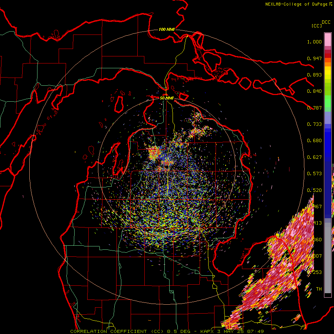Click the [CC] units label above colorbar
Viewport: 334px width, 334px height.
[317, 26]
